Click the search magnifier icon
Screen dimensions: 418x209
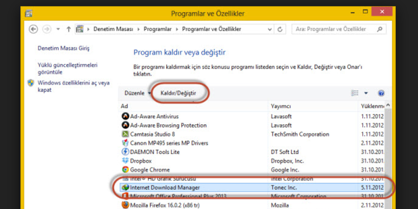coord(380,29)
